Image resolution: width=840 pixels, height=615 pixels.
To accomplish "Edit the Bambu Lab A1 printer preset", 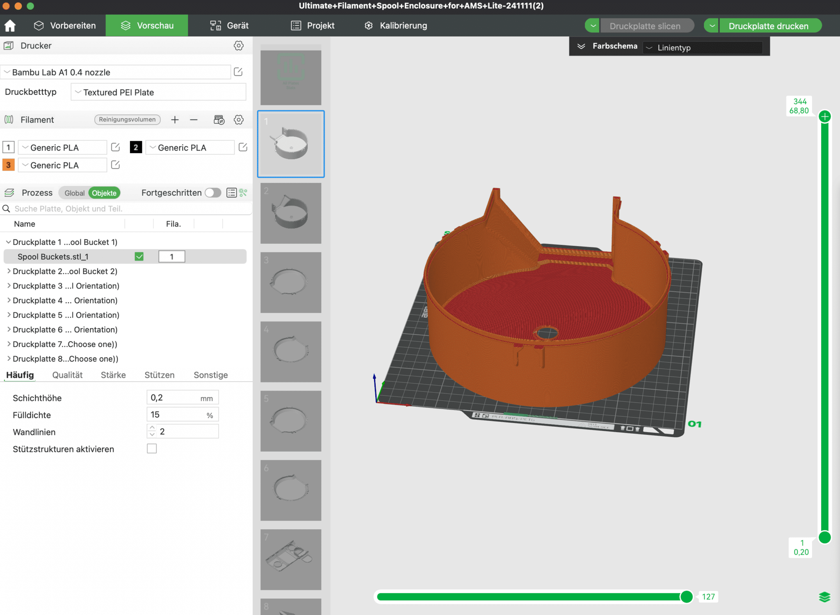I will 238,72.
